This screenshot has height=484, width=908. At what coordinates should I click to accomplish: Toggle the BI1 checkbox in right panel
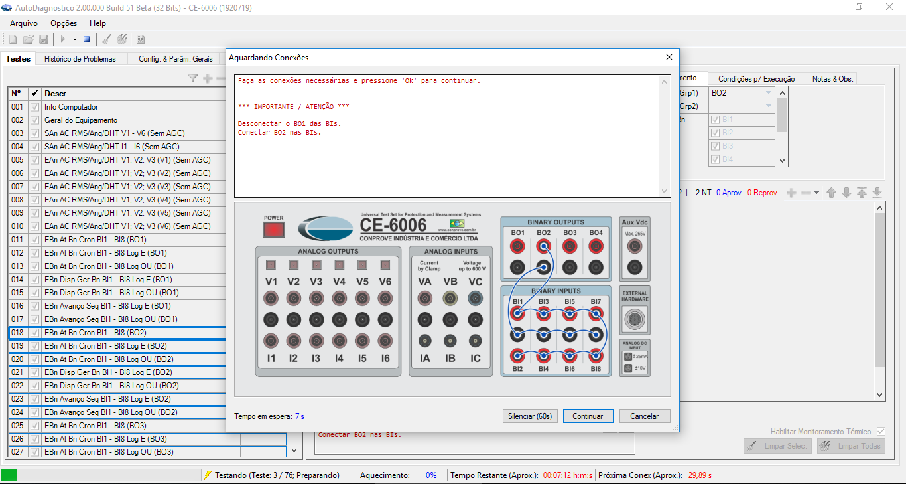coord(716,120)
